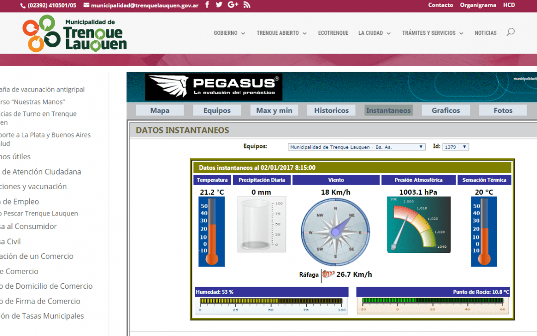Click the atmospheric pressure gauge
This screenshot has height=336, width=537.
[x=419, y=224]
